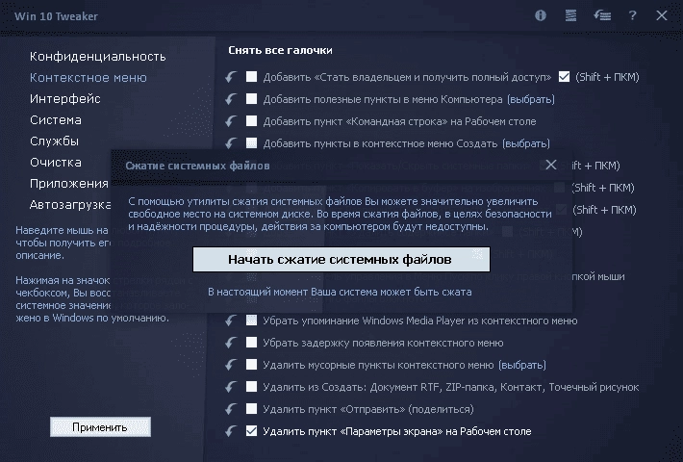
Task: Reset arrow for Windows Media Player row
Action: (231, 321)
